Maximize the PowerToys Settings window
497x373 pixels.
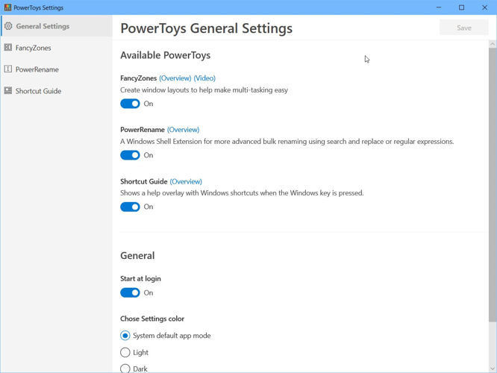[x=461, y=7]
